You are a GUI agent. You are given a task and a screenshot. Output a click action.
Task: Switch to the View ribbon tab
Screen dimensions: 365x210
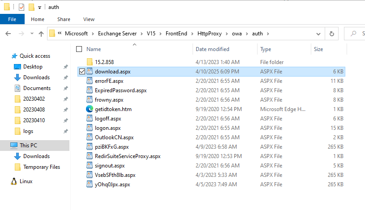click(89, 19)
